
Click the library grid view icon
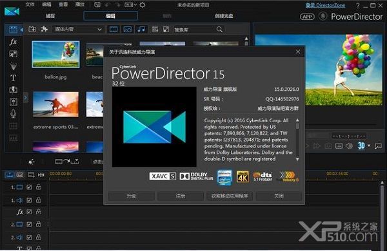tap(155, 30)
